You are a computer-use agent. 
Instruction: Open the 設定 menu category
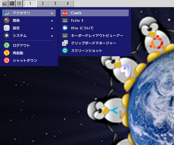[x=29, y=28]
